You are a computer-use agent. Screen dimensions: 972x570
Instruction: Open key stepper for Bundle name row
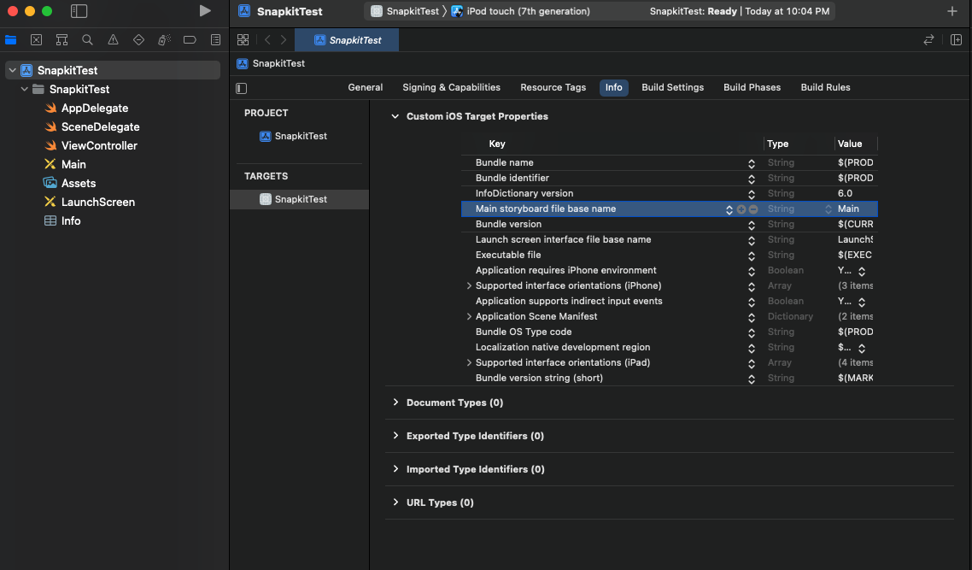(x=752, y=163)
